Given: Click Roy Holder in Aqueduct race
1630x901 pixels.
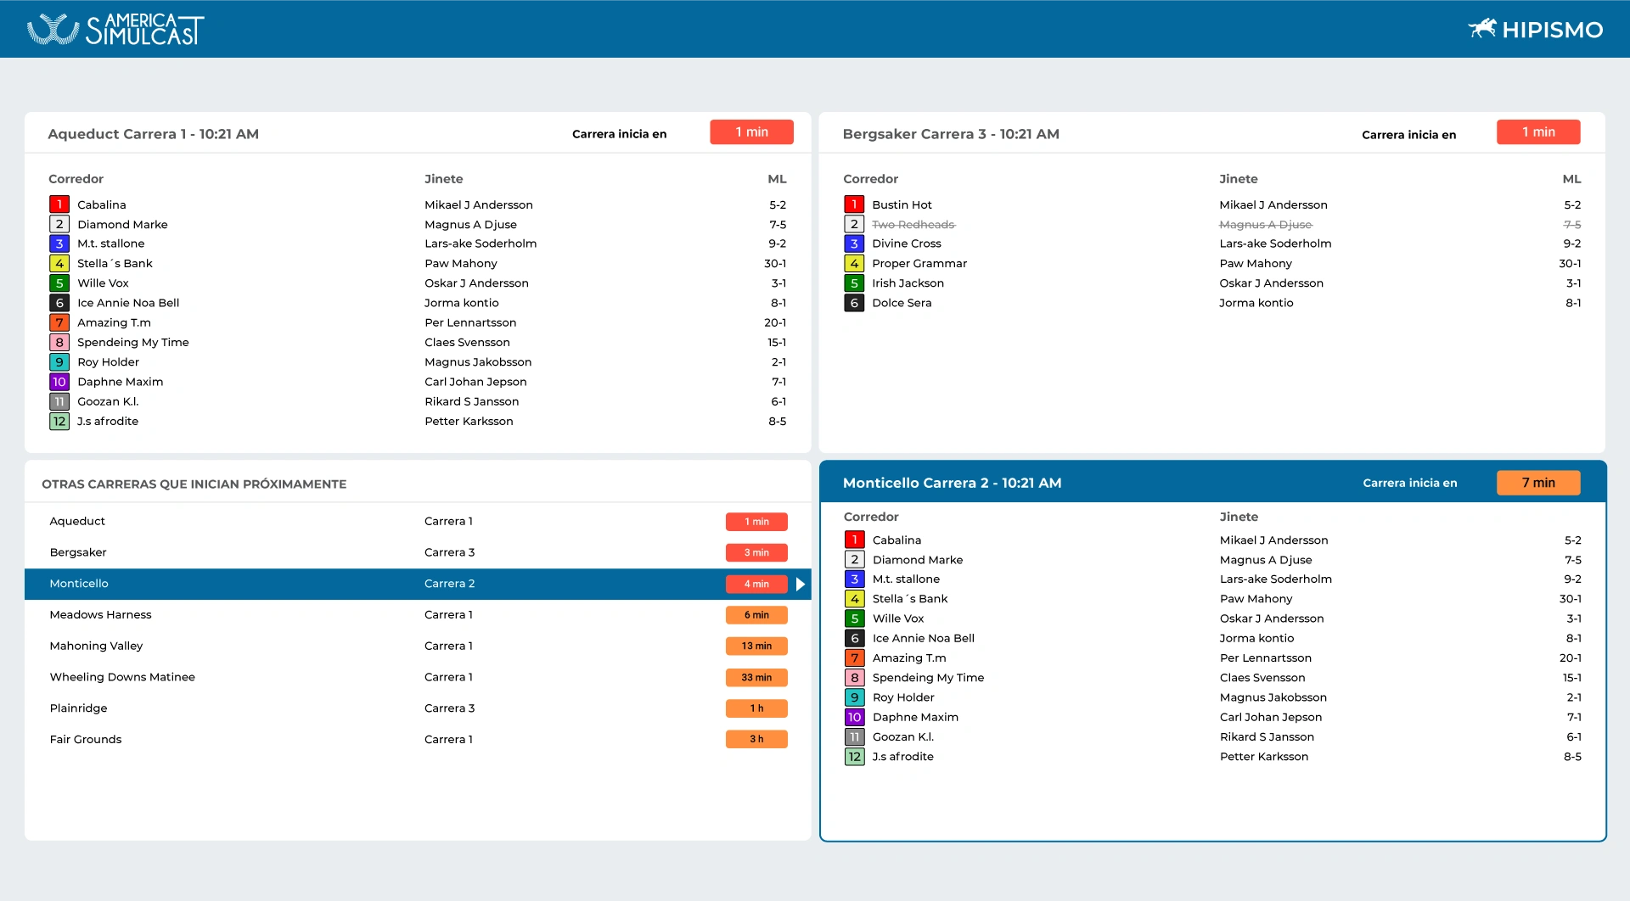Looking at the screenshot, I should (x=108, y=362).
